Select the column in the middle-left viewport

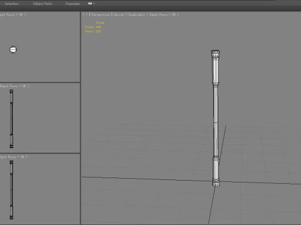(11, 119)
